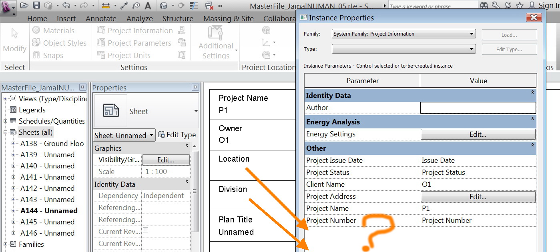
Task: Open the empty Type dropdown
Action: pos(403,49)
